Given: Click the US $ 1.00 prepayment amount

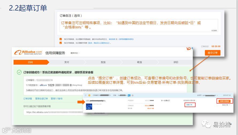Looking at the screenshot, I should pyautogui.click(x=151, y=108).
